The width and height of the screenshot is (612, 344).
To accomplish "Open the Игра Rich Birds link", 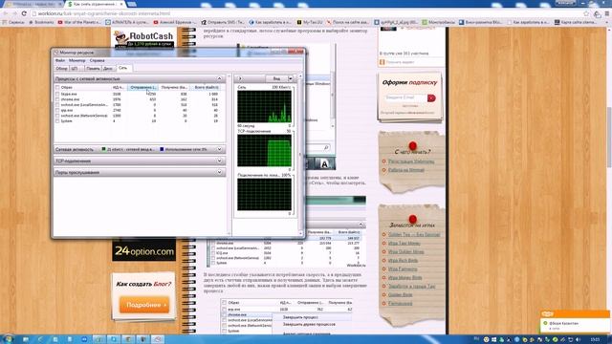I will point(403,260).
